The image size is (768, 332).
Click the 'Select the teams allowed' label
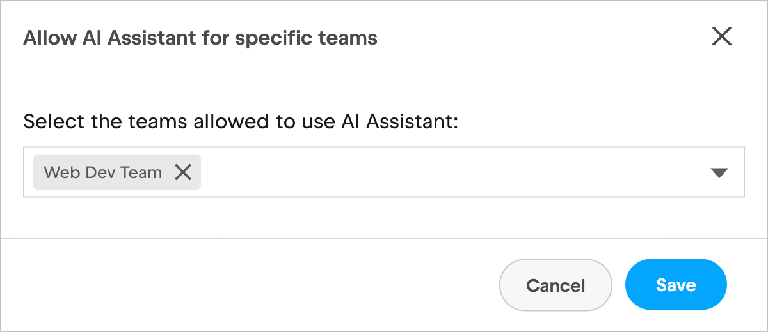coord(241,121)
